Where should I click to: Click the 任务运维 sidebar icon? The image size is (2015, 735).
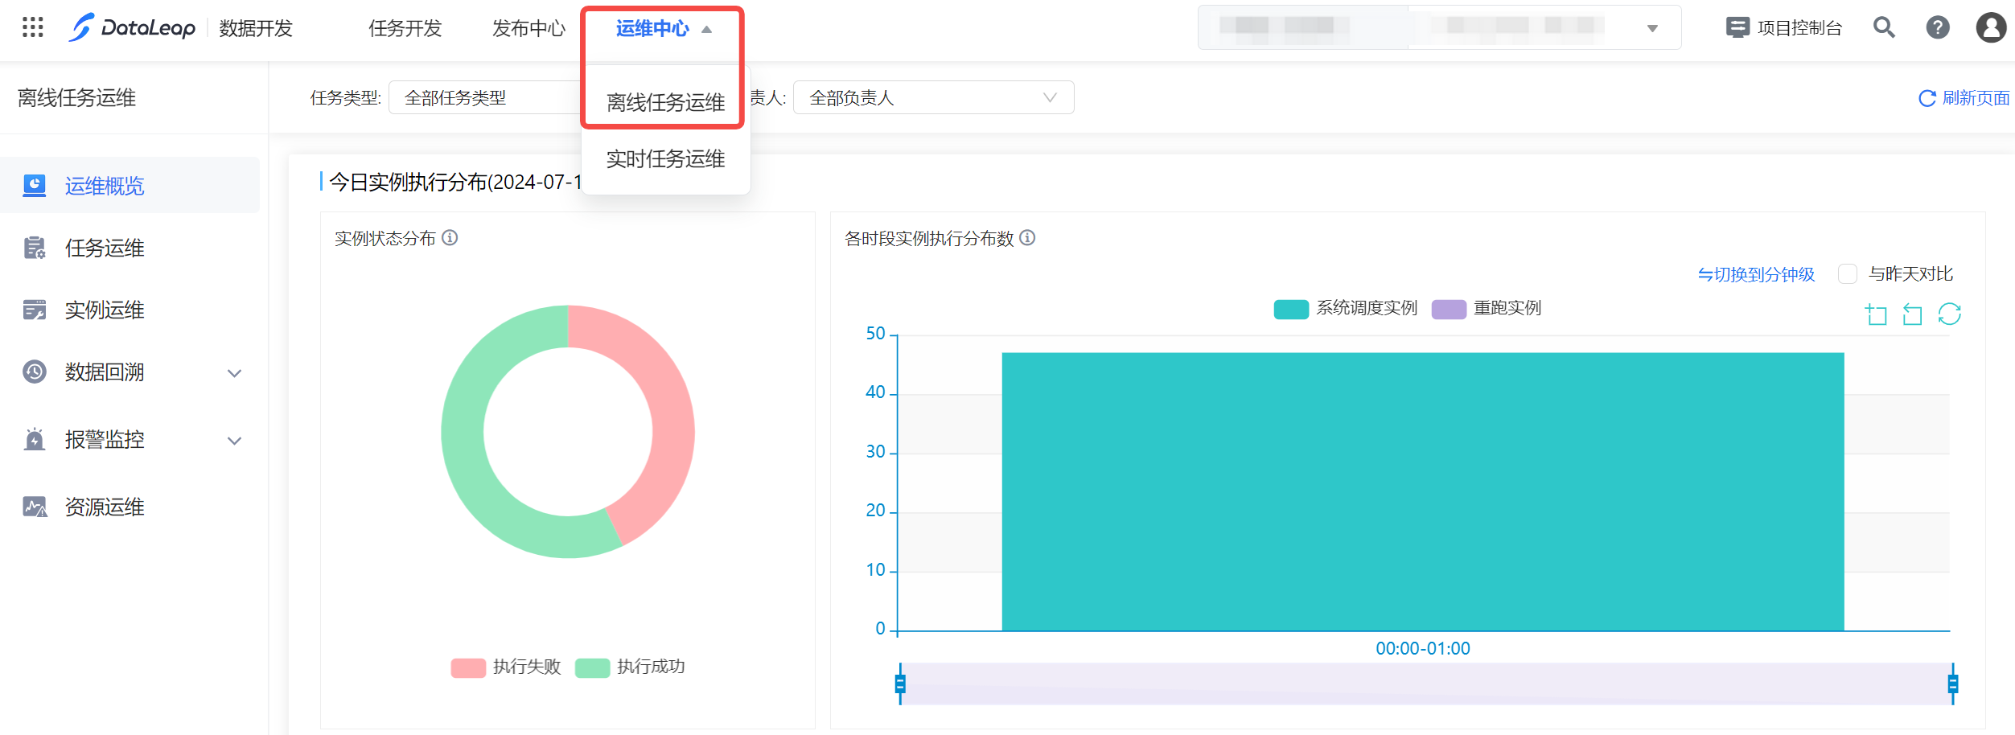pyautogui.click(x=35, y=248)
